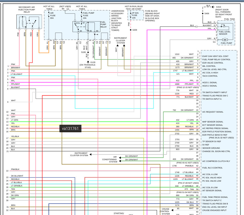Image resolution: width=244 pixels, height=215 pixels.
Task: Select the FUEL LEVEL SENSOR label
Action: 225,33
